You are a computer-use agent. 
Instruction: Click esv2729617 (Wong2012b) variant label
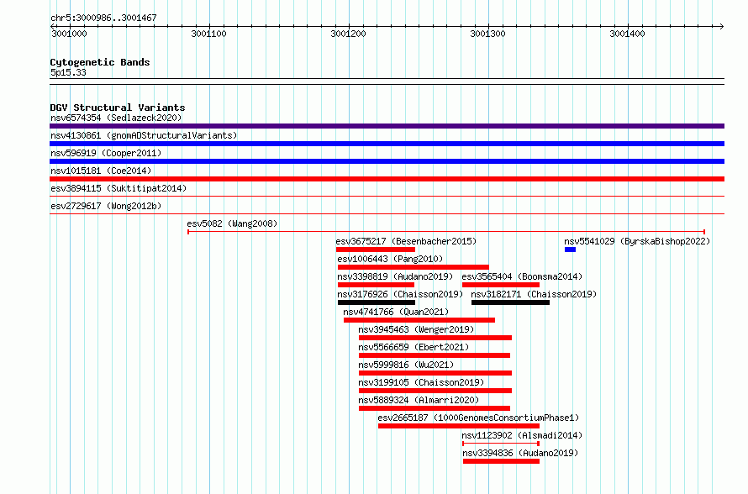click(106, 206)
